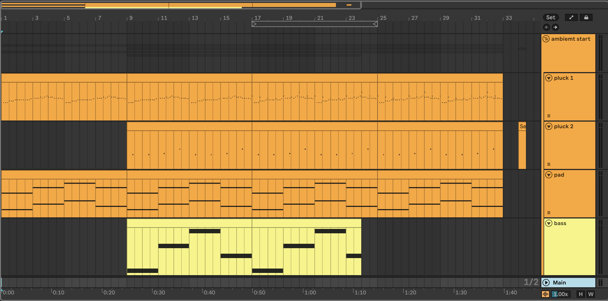Screen dimensions: 608x301
Task: Go to previous locator arrow
Action: click(547, 27)
